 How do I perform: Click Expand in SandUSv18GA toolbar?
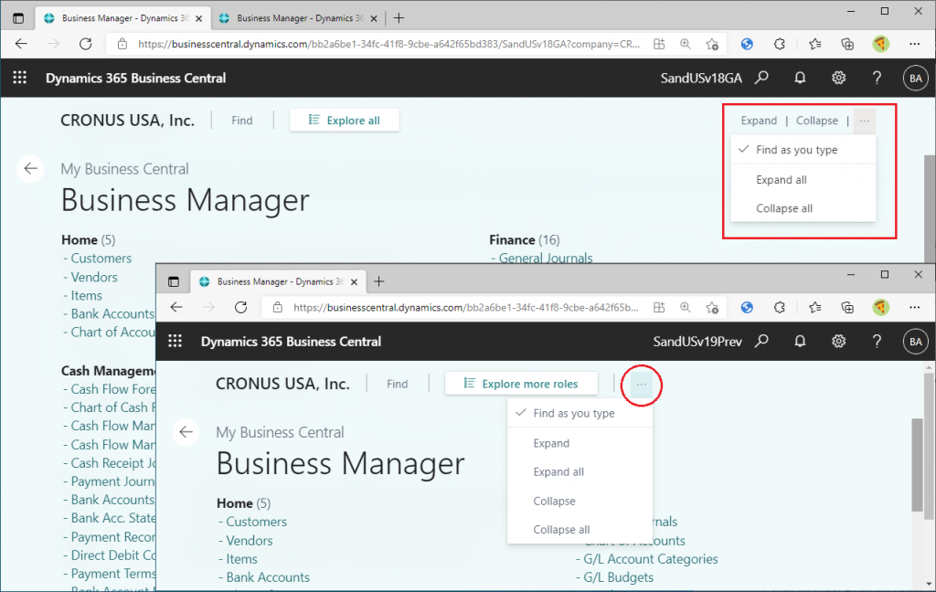(759, 121)
